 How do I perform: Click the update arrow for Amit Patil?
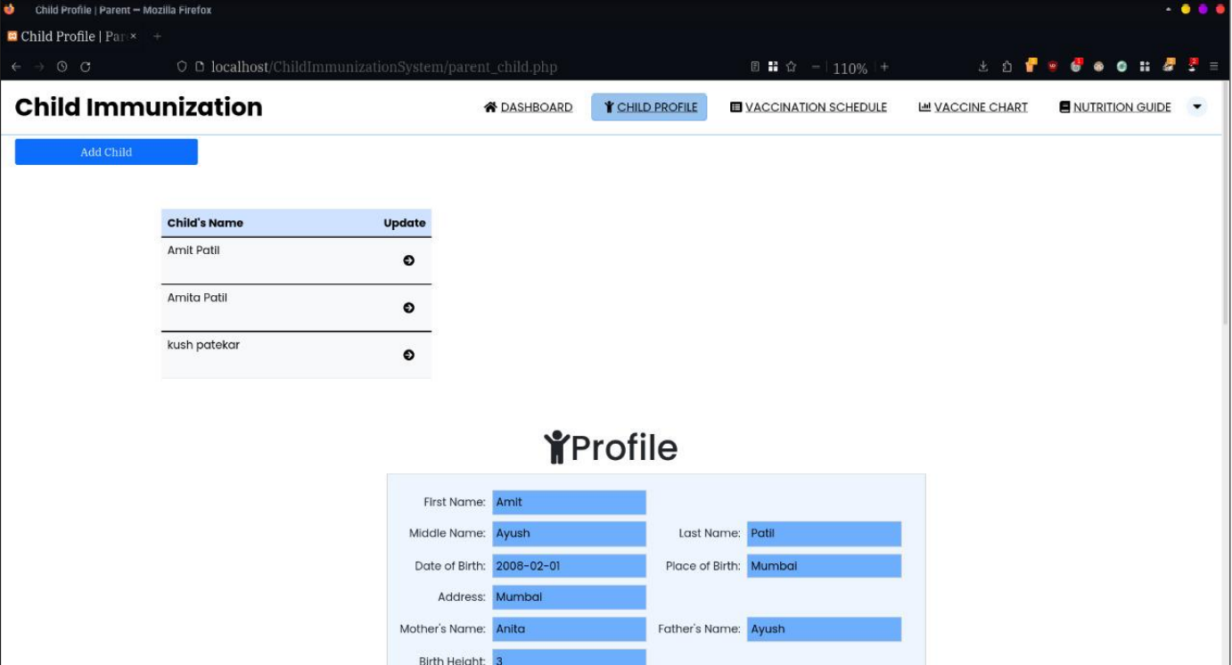point(409,259)
